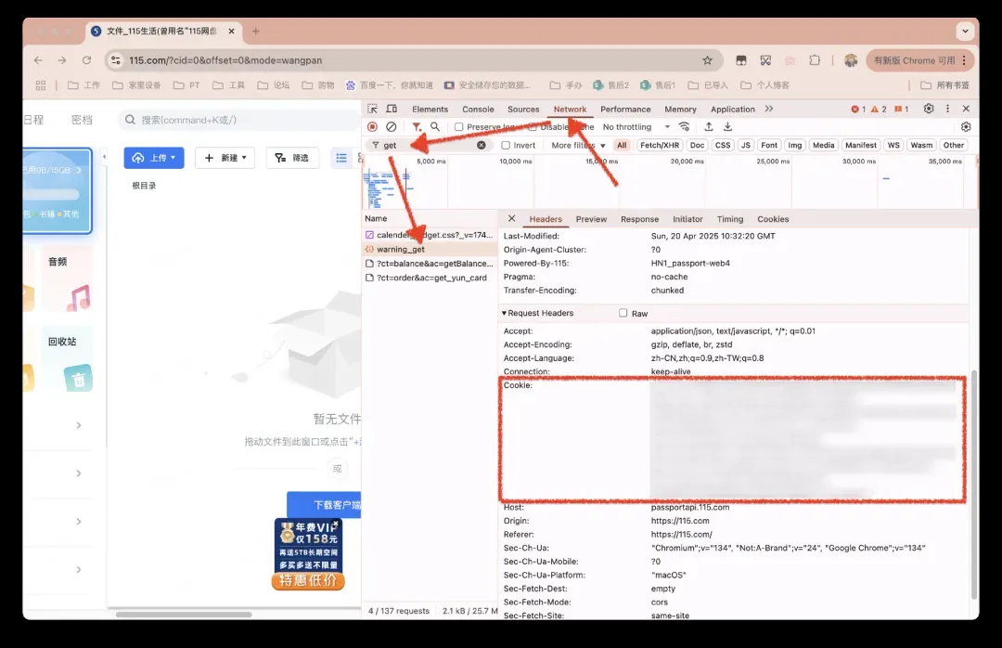The image size is (1002, 648).
Task: Select the warning_get request row
Action: click(x=401, y=250)
